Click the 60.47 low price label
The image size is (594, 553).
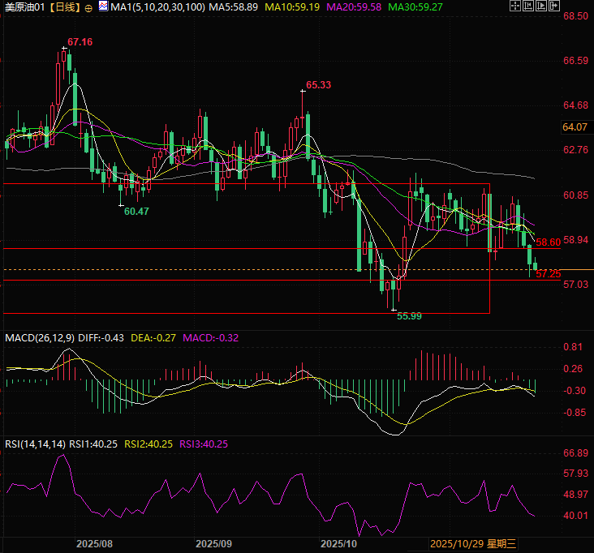click(136, 211)
